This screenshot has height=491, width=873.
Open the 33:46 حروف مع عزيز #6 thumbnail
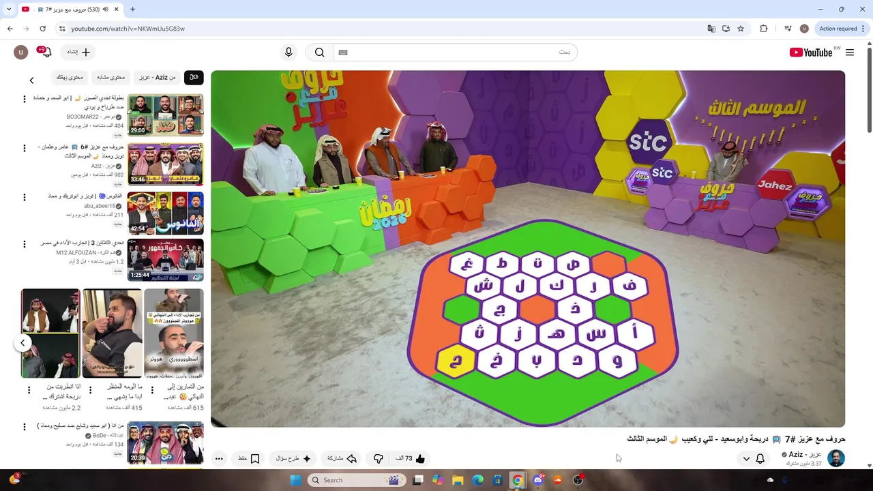pos(166,164)
